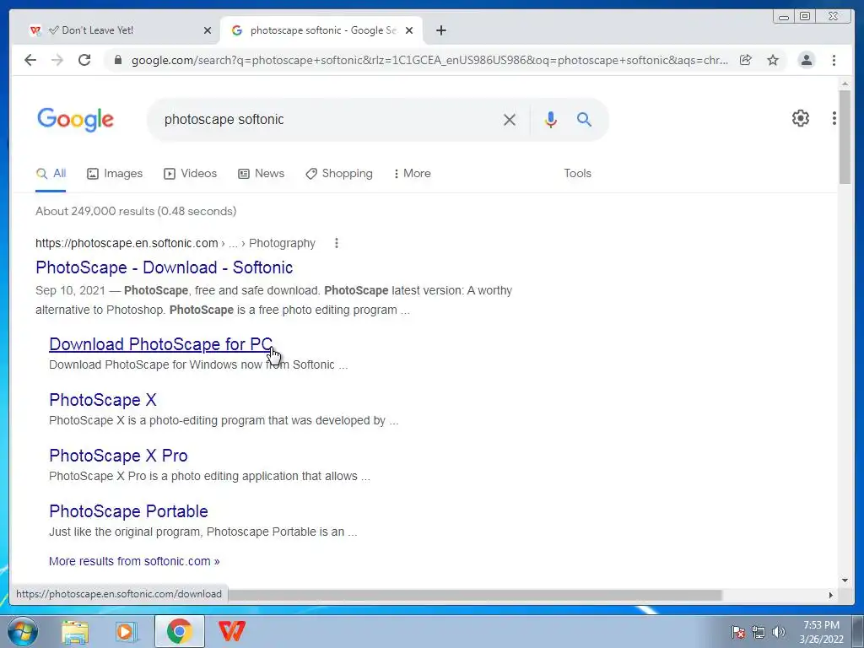Viewport: 864px width, 648px height.
Task: Click the vertical scrollbar thumb
Action: 845,137
